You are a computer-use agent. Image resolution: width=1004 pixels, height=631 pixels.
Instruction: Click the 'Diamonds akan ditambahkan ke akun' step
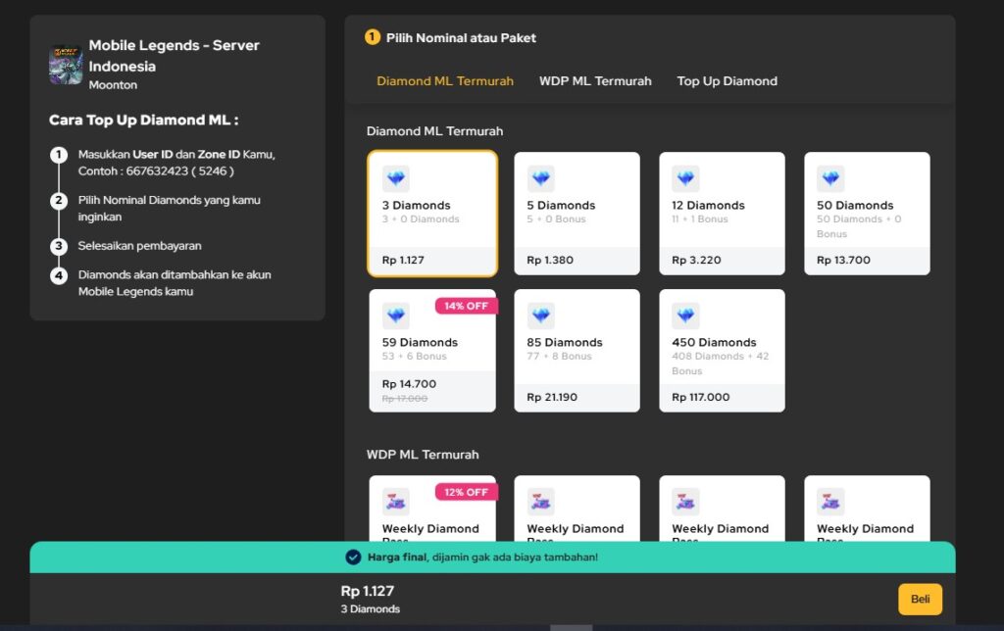(175, 283)
